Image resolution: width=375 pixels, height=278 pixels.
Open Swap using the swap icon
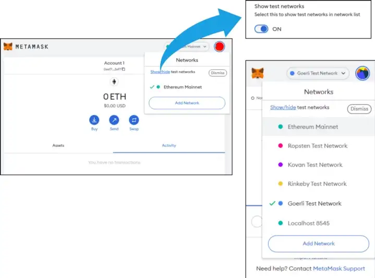pos(134,120)
